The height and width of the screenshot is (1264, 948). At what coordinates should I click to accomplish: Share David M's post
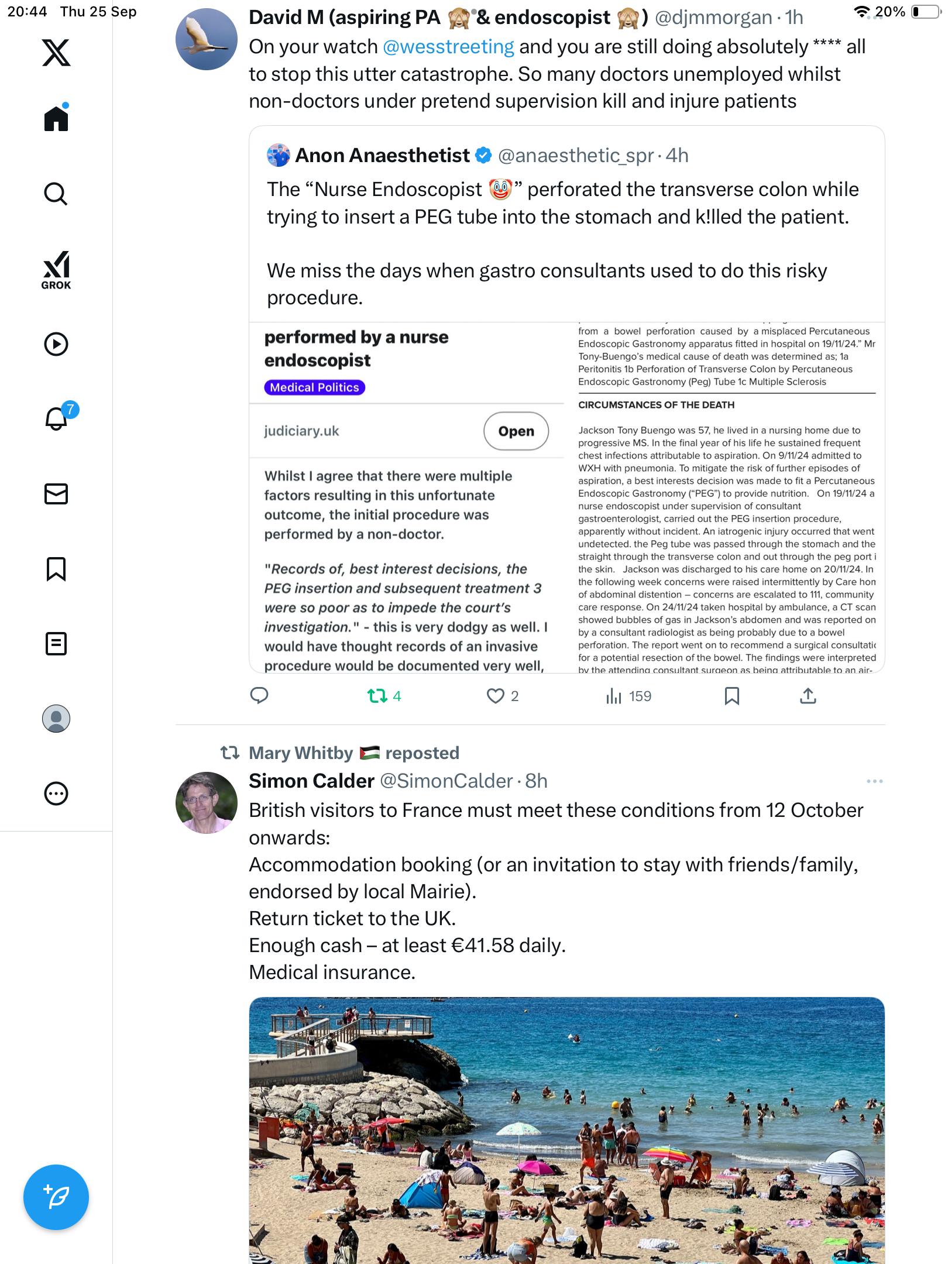808,696
